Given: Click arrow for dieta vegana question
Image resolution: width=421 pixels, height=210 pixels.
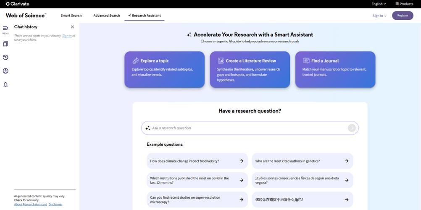Looking at the screenshot, I should 347,180.
